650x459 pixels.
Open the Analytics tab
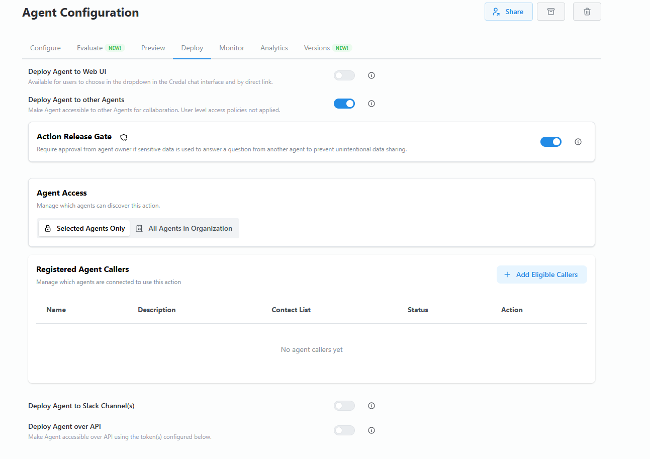point(274,48)
